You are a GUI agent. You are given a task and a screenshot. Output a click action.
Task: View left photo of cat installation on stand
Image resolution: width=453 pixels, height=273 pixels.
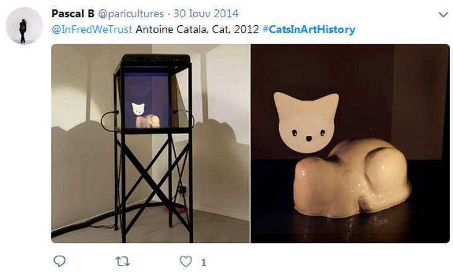[x=150, y=143]
